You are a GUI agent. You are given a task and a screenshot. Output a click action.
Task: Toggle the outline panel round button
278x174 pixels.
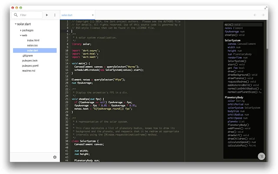261,157
